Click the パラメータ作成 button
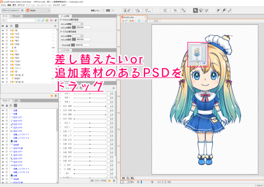 (99, 181)
